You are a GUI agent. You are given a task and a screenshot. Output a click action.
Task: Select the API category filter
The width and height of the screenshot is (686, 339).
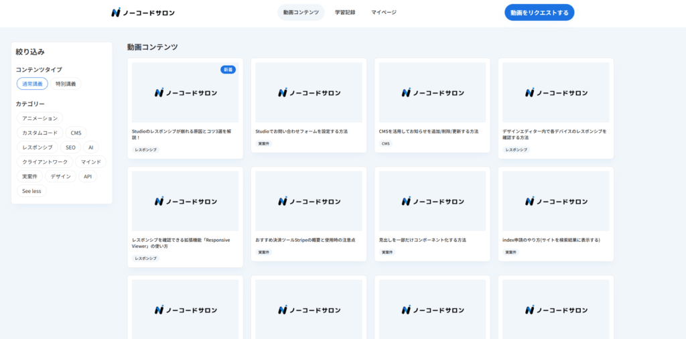[88, 176]
